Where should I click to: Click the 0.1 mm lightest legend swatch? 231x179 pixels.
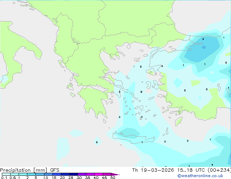tap(6, 174)
